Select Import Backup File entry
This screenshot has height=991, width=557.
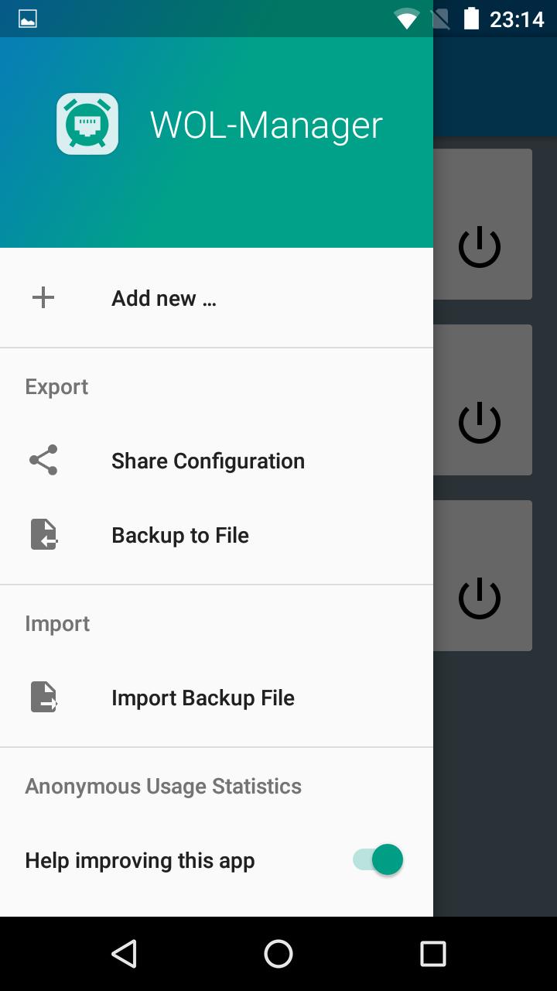pyautogui.click(x=217, y=698)
